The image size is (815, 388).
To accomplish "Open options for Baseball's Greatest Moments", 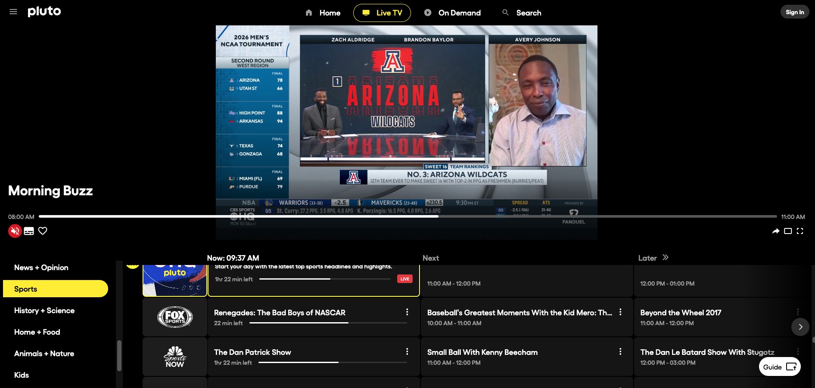I will pyautogui.click(x=620, y=312).
